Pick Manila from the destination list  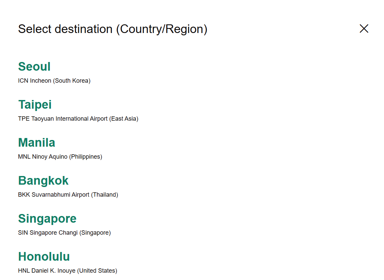[37, 143]
